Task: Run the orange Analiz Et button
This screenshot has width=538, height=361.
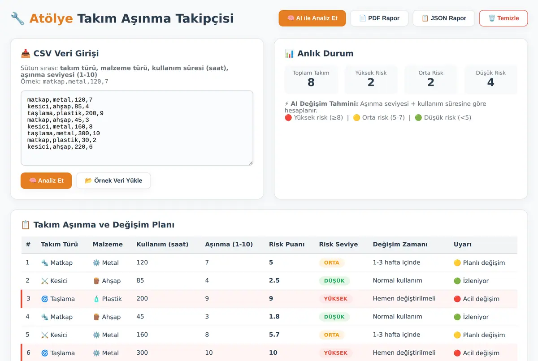Action: (x=46, y=180)
